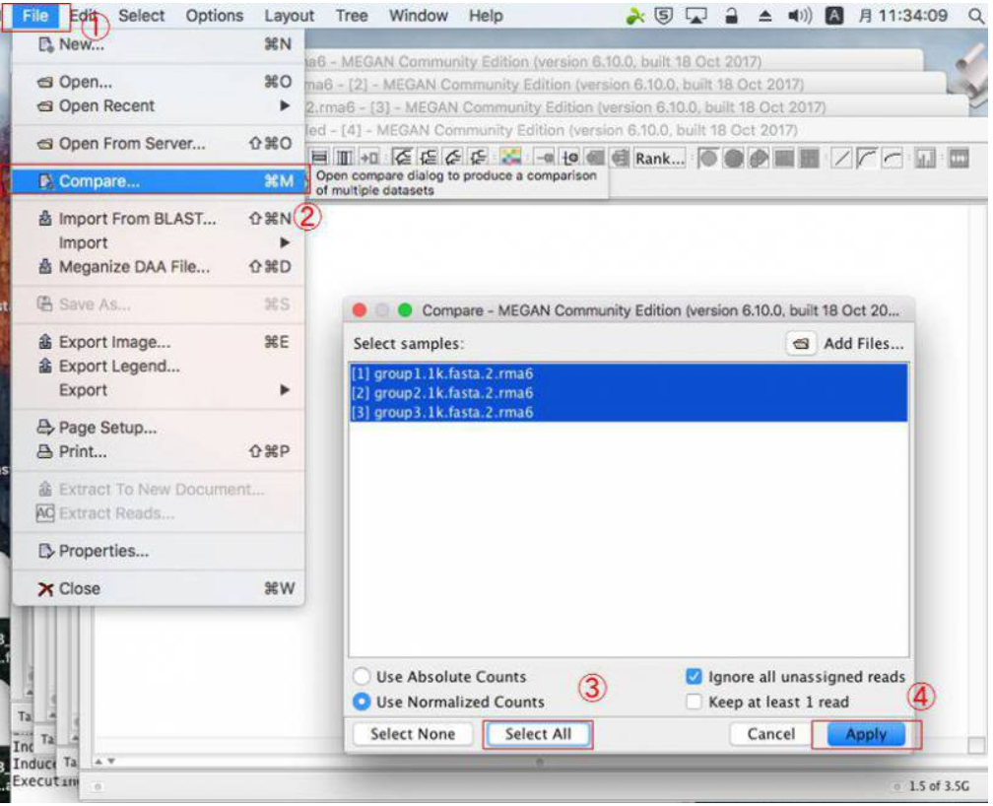Click the last dark toolbar icon after the chart icon

click(959, 159)
